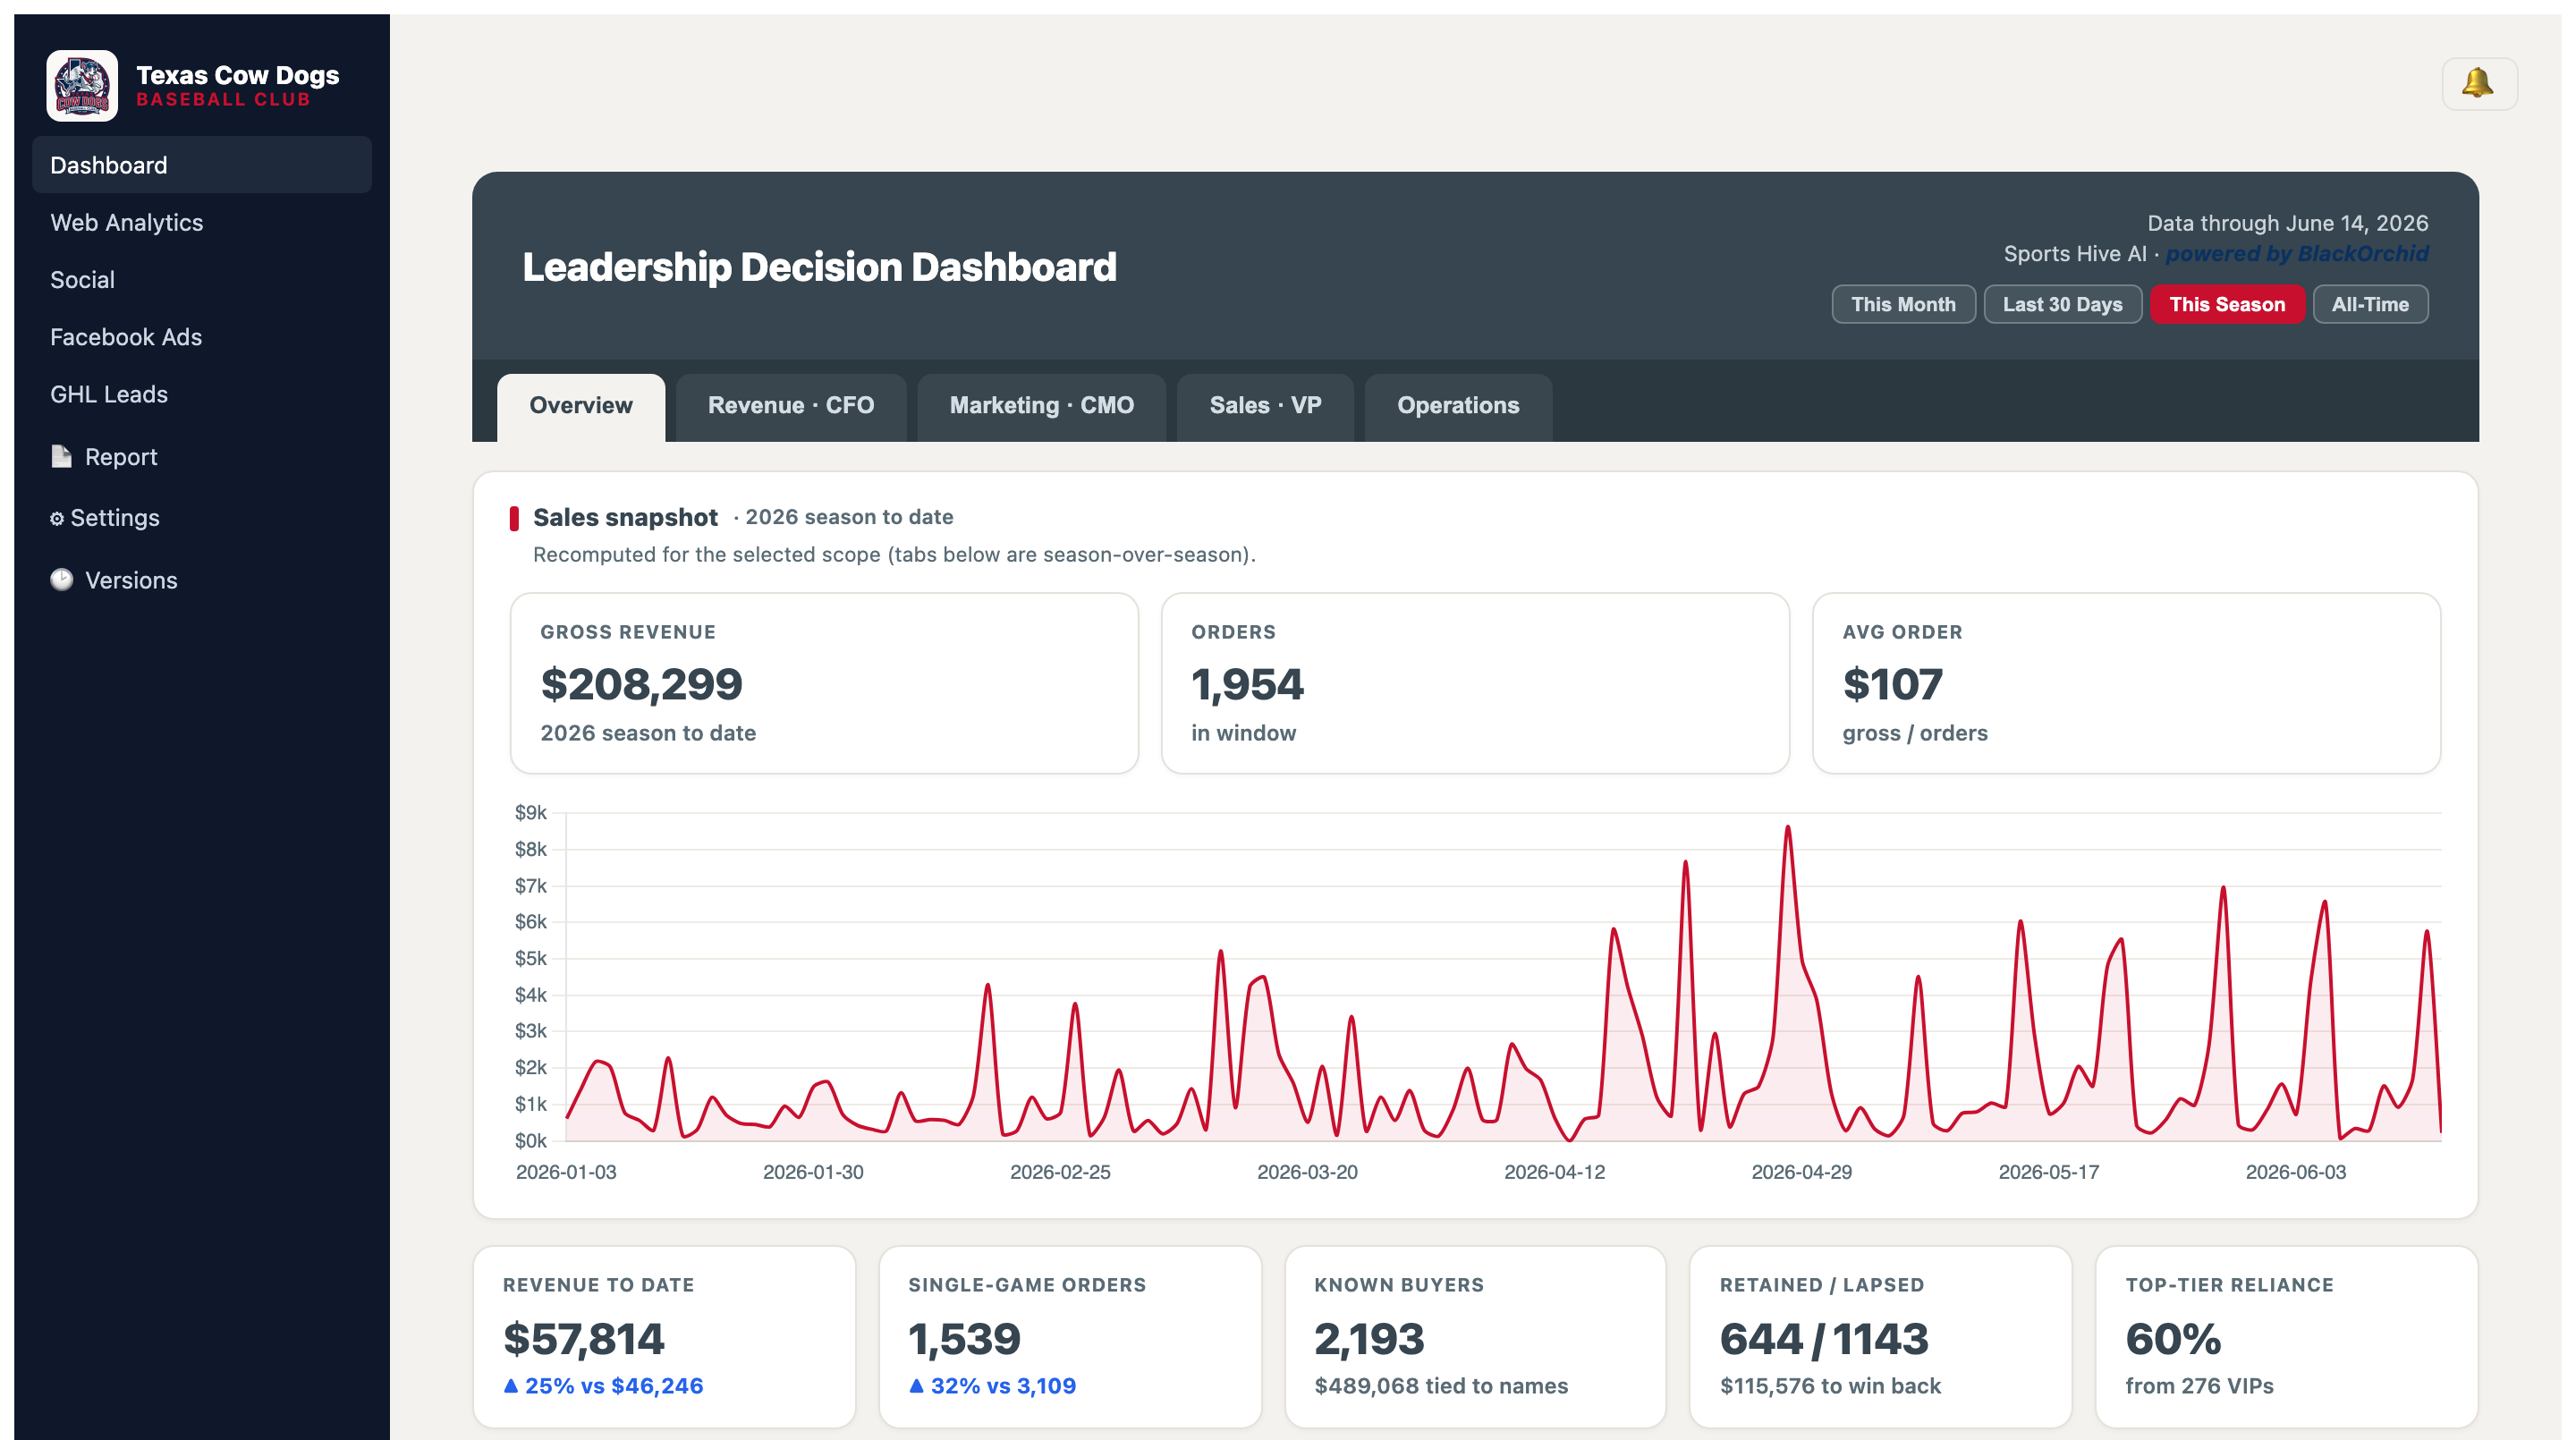The image size is (2576, 1440).
Task: Click the Orders 1,954 card
Action: pos(1475,683)
